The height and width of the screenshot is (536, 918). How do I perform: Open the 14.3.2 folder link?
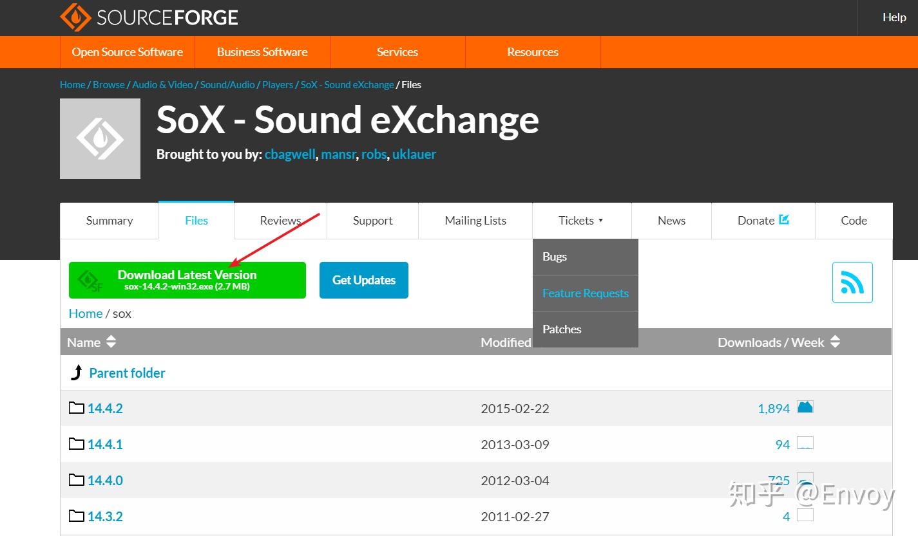point(105,517)
